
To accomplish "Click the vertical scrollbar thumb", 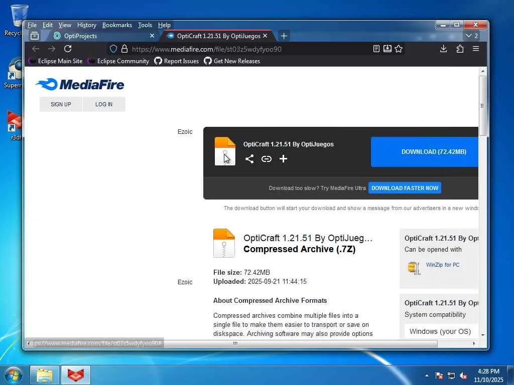I will (x=482, y=106).
